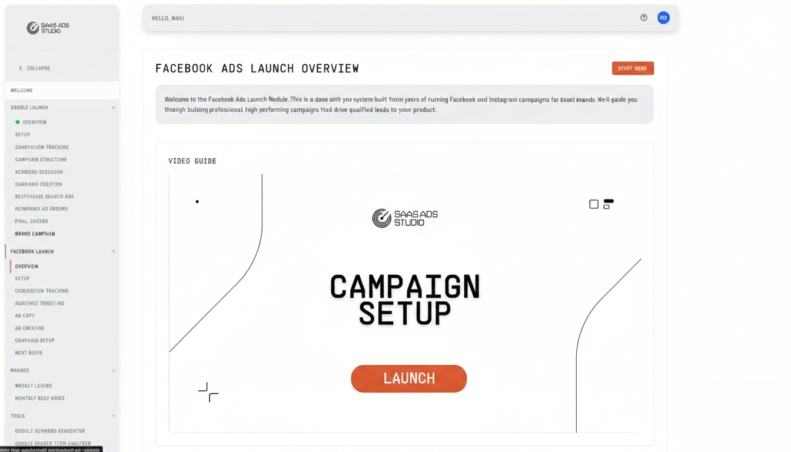The image size is (791, 452).
Task: Collapse the Tools section
Action: [x=113, y=416]
